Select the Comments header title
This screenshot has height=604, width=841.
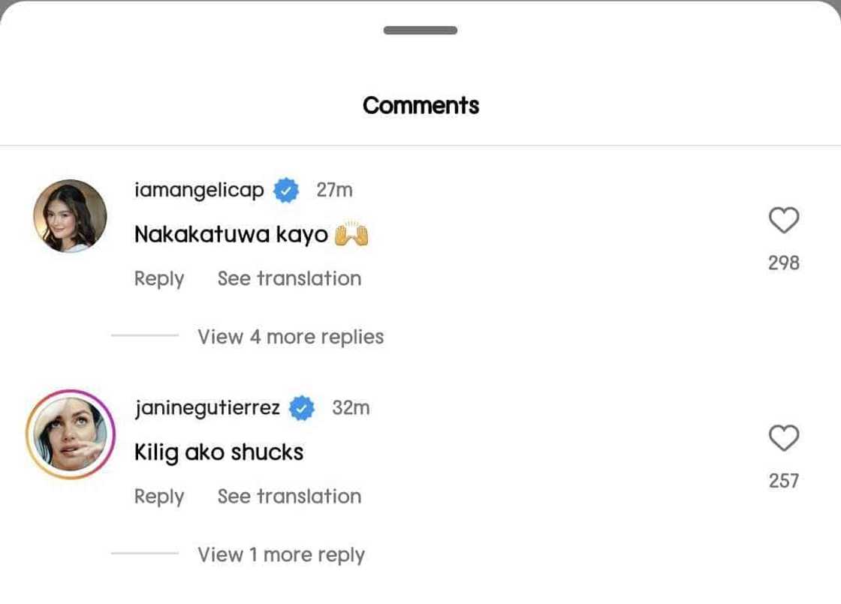[420, 105]
